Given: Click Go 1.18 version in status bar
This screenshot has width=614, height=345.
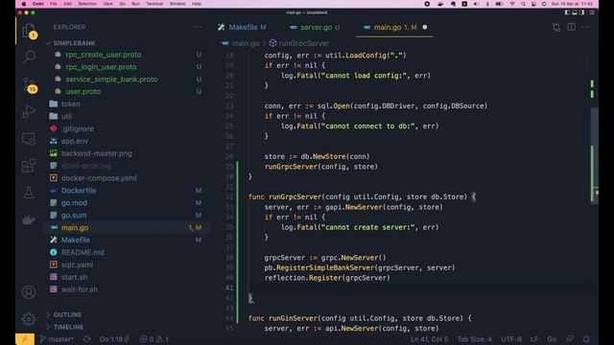Looking at the screenshot, I should (114, 339).
